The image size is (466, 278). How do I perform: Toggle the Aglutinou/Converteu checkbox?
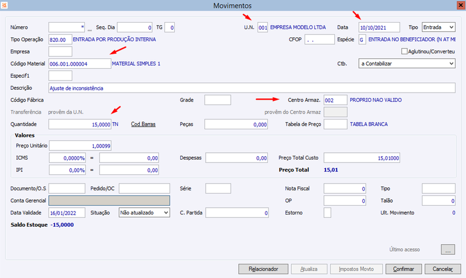[404, 51]
